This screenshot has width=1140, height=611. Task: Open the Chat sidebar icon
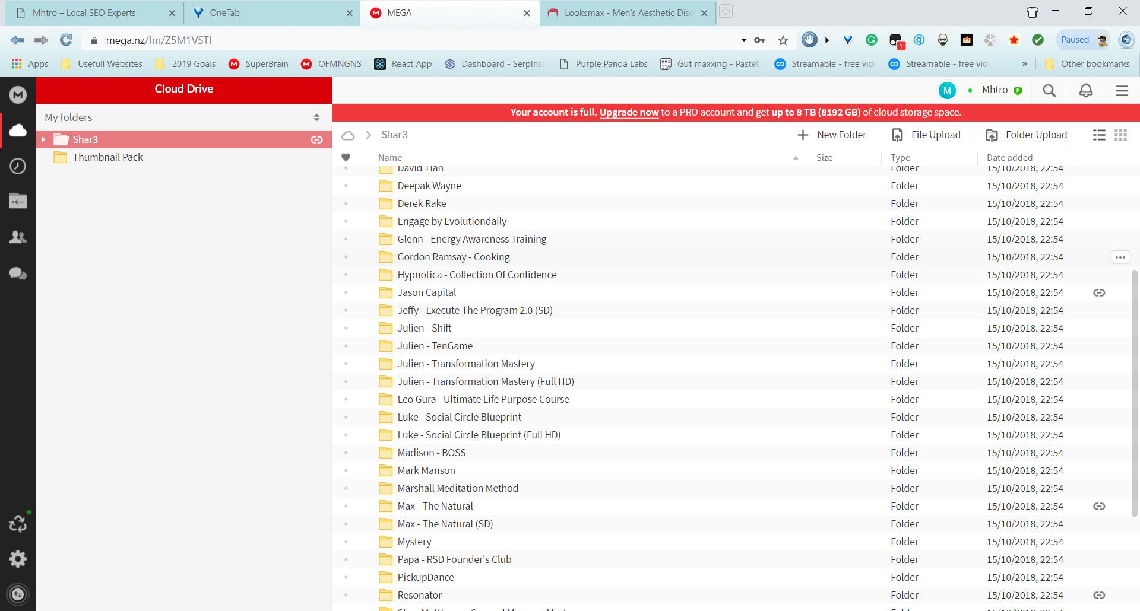18,273
